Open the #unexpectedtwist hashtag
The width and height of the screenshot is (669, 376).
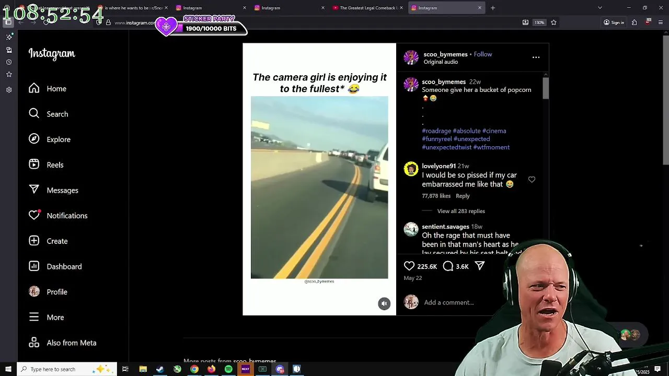point(446,147)
